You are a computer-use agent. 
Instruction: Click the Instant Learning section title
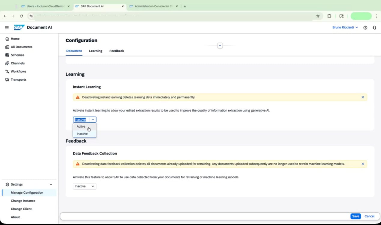[87, 87]
